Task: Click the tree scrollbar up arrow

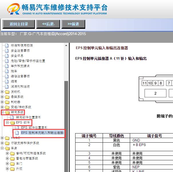Action: [66, 45]
